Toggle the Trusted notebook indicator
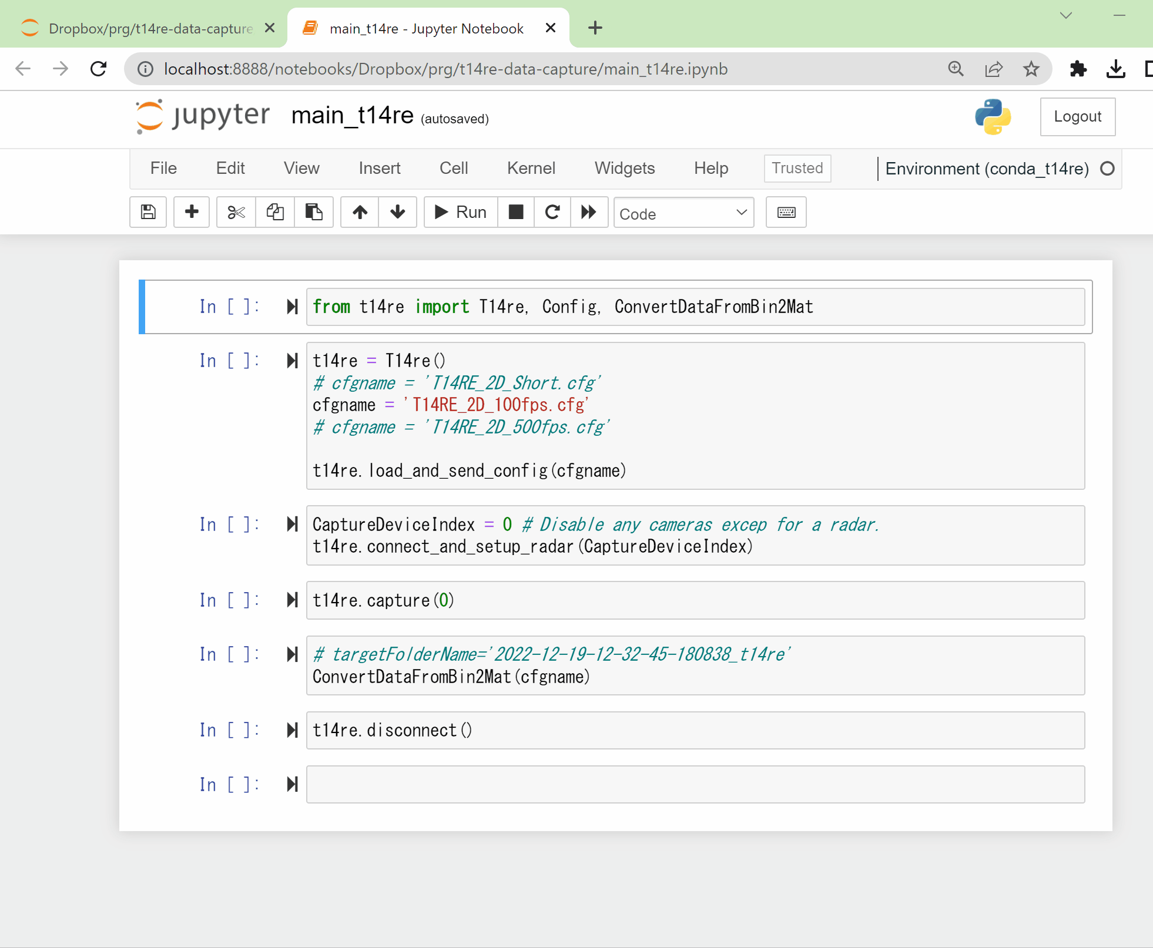The image size is (1153, 948). (x=797, y=169)
